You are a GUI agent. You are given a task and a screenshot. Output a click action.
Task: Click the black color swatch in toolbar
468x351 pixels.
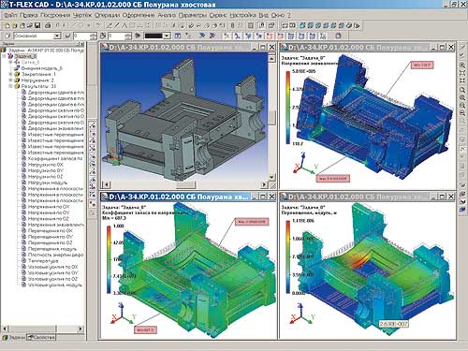(x=154, y=36)
